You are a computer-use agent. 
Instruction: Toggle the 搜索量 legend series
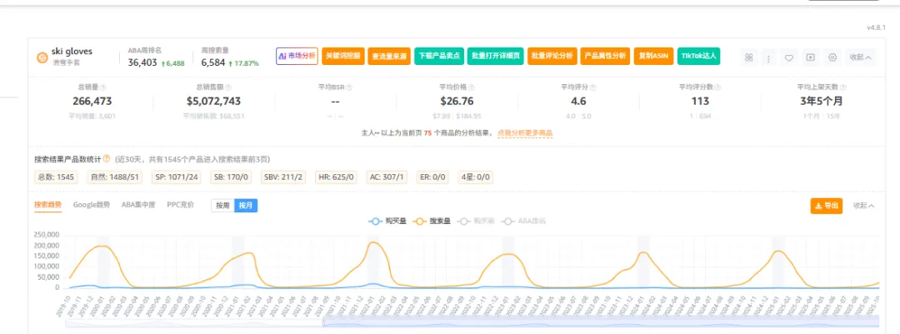[x=432, y=221]
